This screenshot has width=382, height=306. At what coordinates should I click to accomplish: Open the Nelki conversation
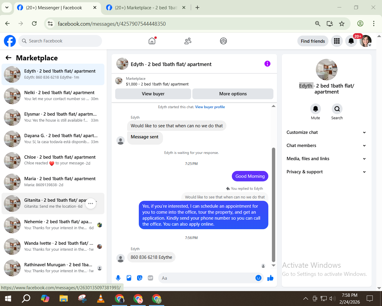[53, 96]
